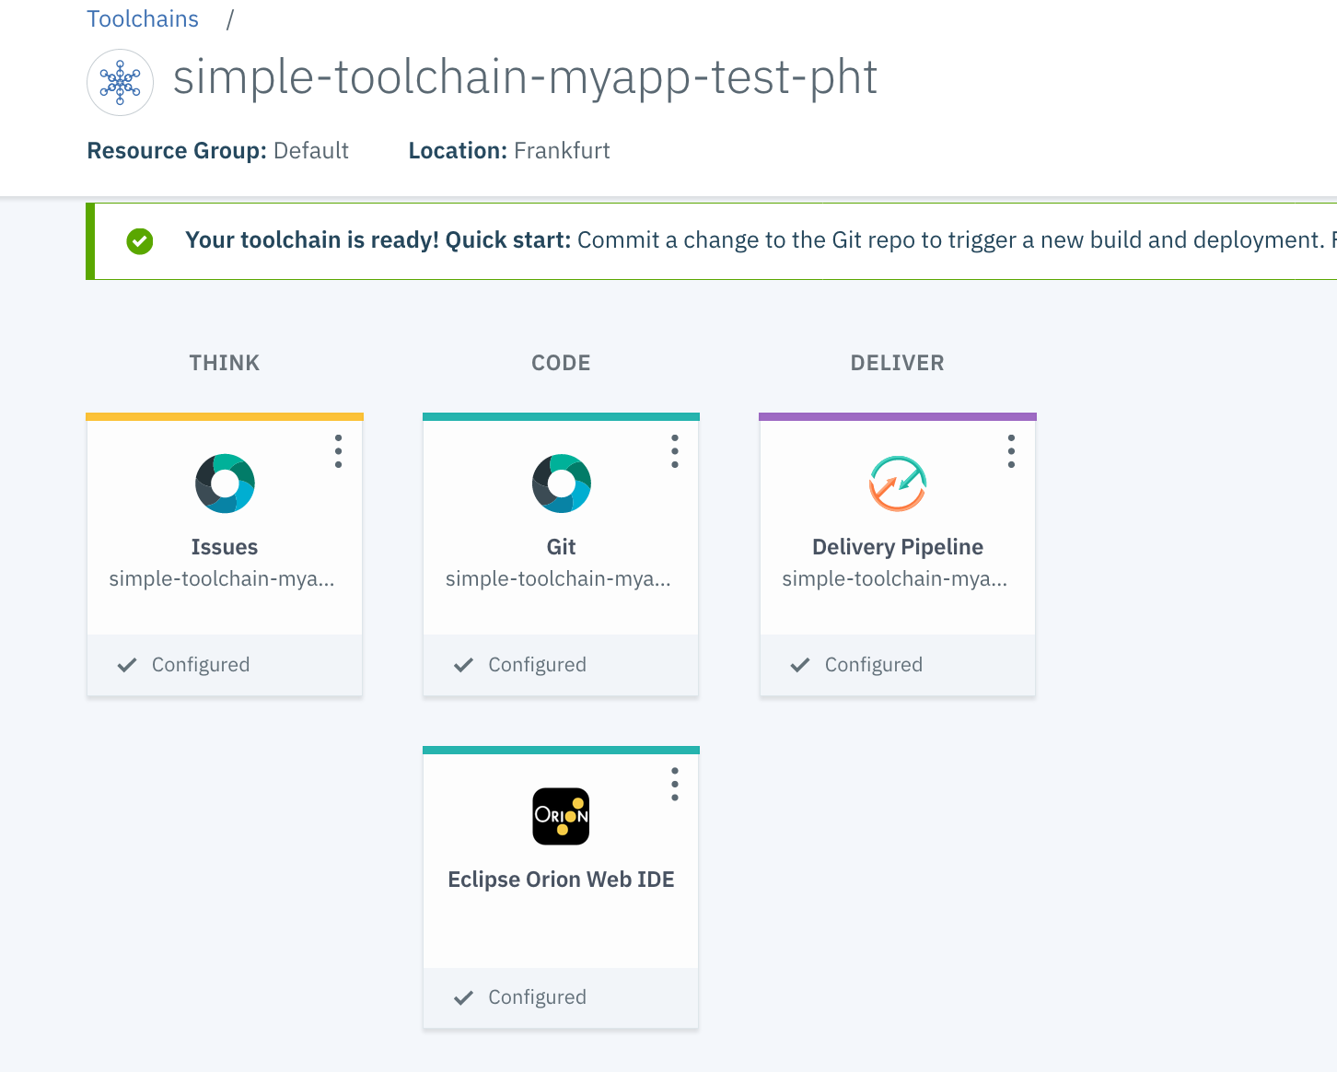This screenshot has width=1337, height=1072.
Task: Launch the Eclipse Orion Web IDE icon
Action: (x=561, y=816)
